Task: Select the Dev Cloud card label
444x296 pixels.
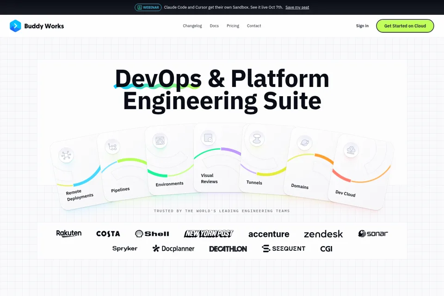Action: (x=345, y=193)
